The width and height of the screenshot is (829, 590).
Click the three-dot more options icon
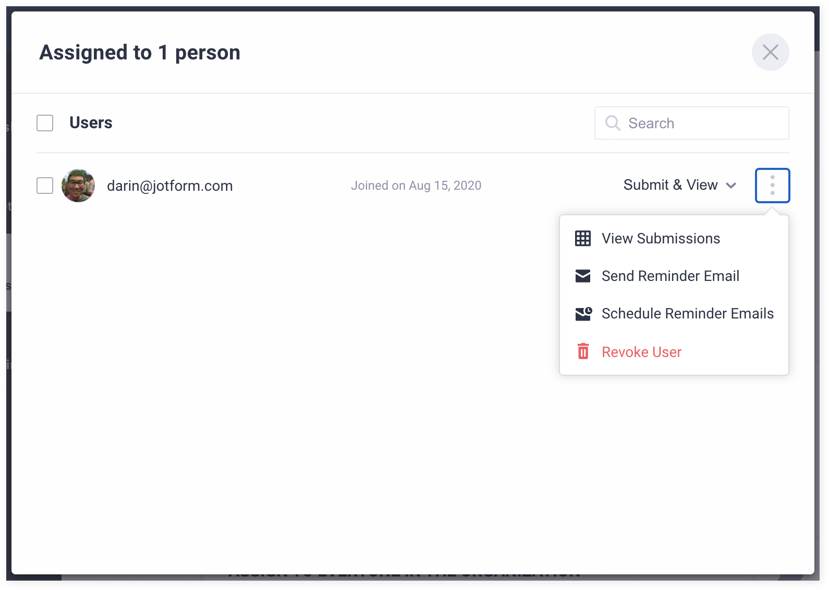click(772, 186)
